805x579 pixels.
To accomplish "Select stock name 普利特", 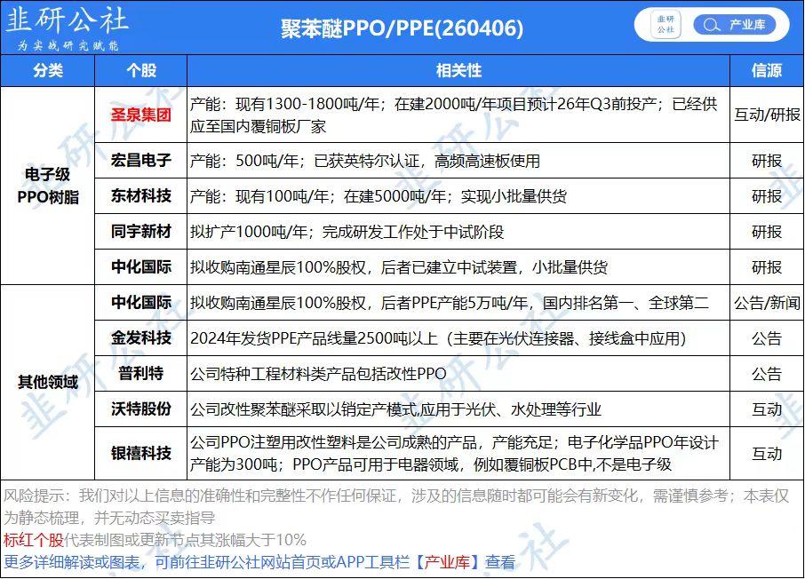I will [141, 373].
